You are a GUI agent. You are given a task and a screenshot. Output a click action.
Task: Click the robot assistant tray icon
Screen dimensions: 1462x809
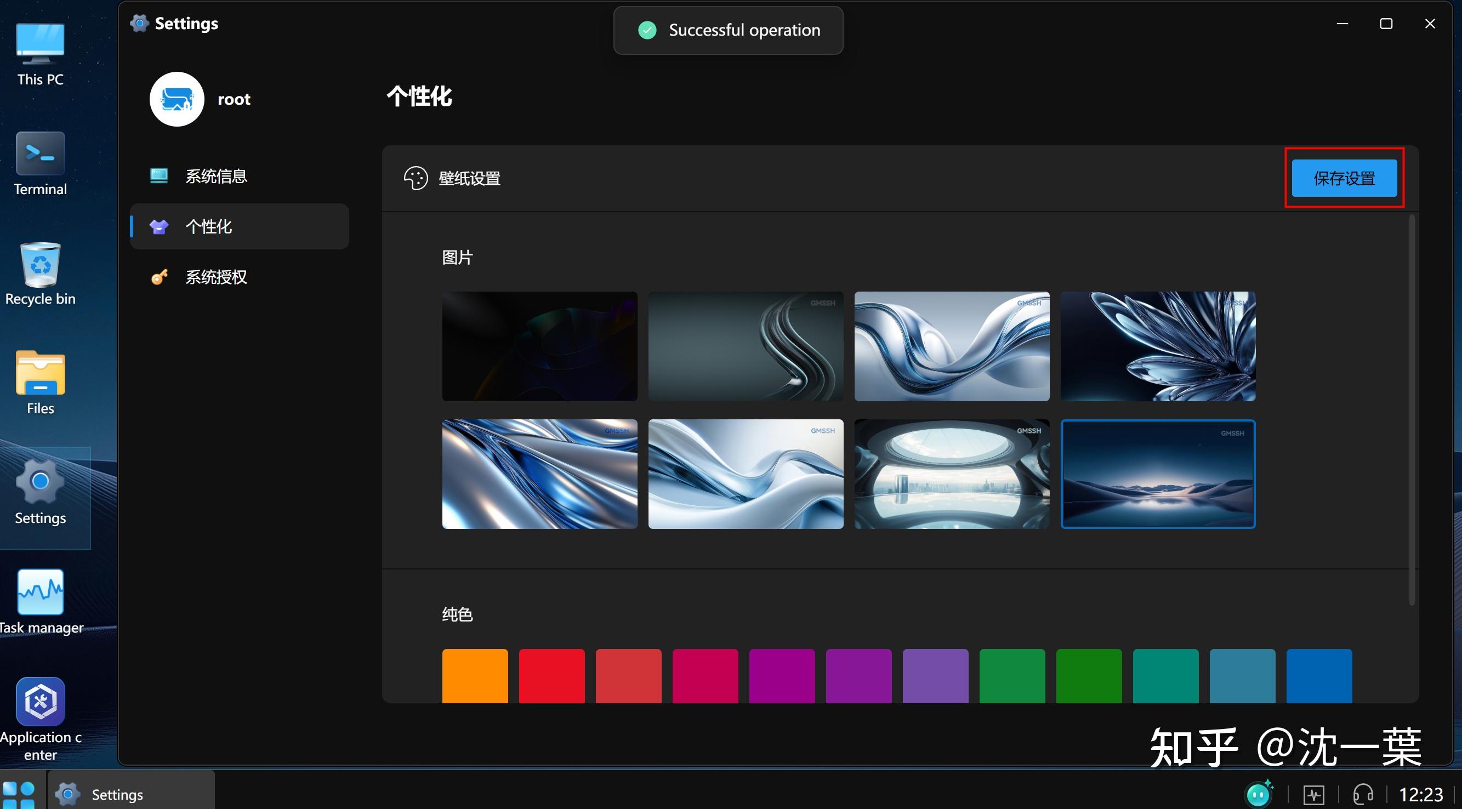[x=1258, y=794]
